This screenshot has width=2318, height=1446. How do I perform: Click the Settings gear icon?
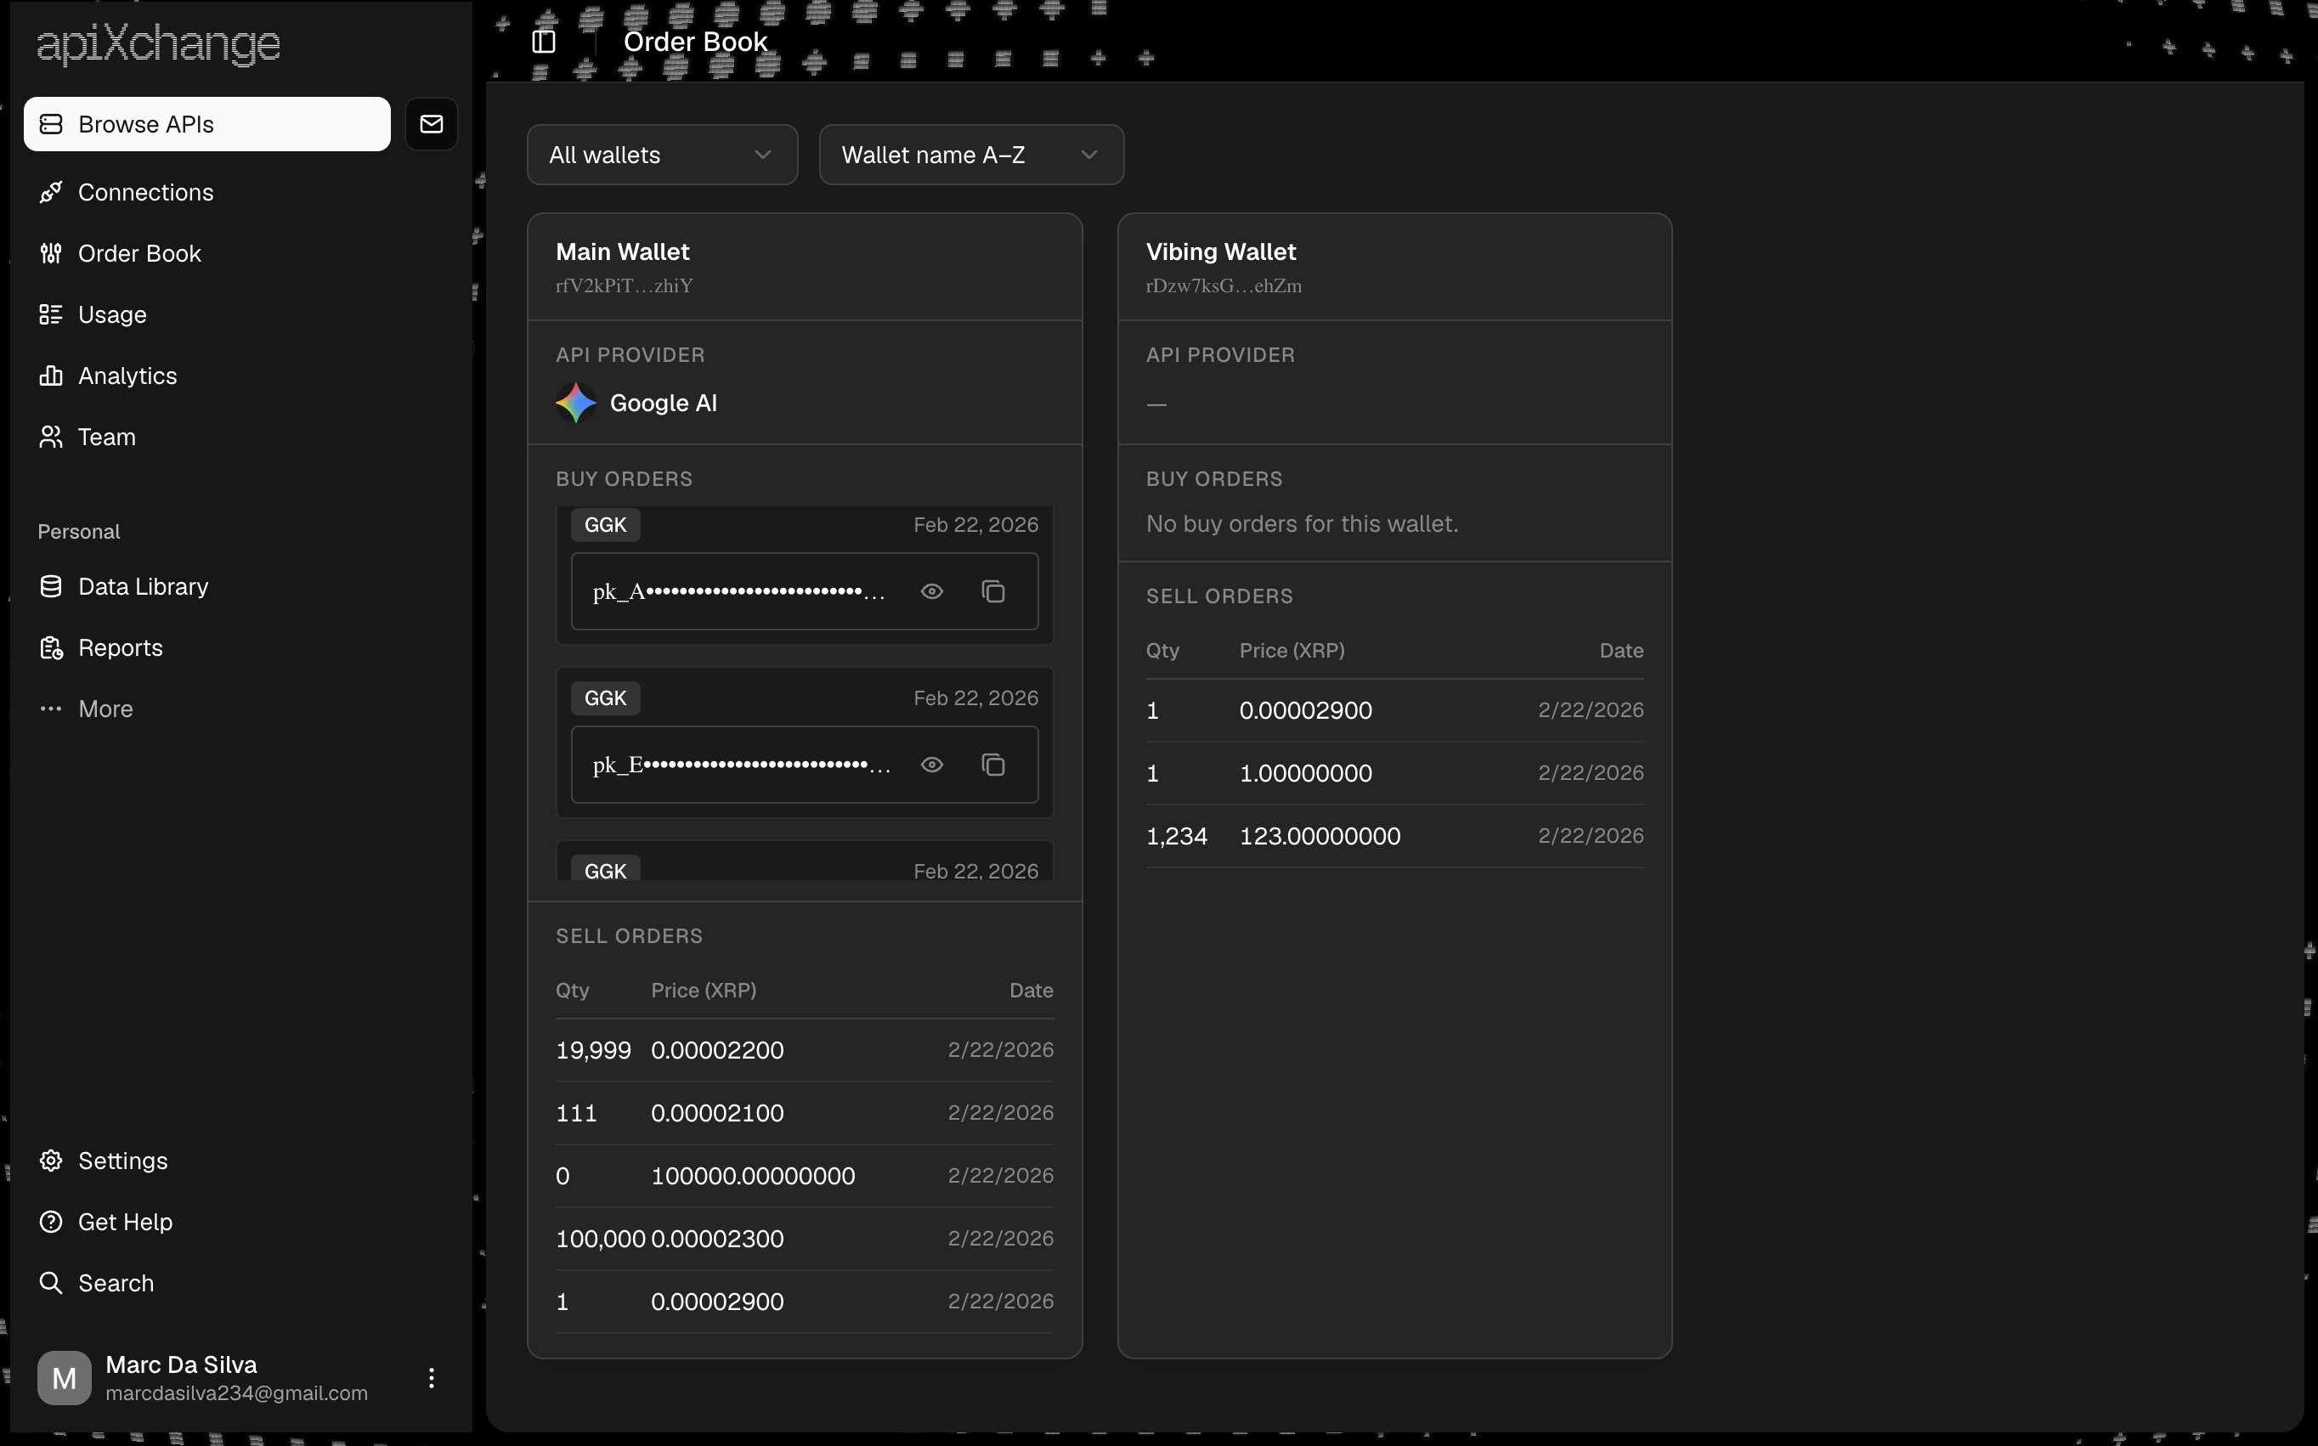[51, 1160]
